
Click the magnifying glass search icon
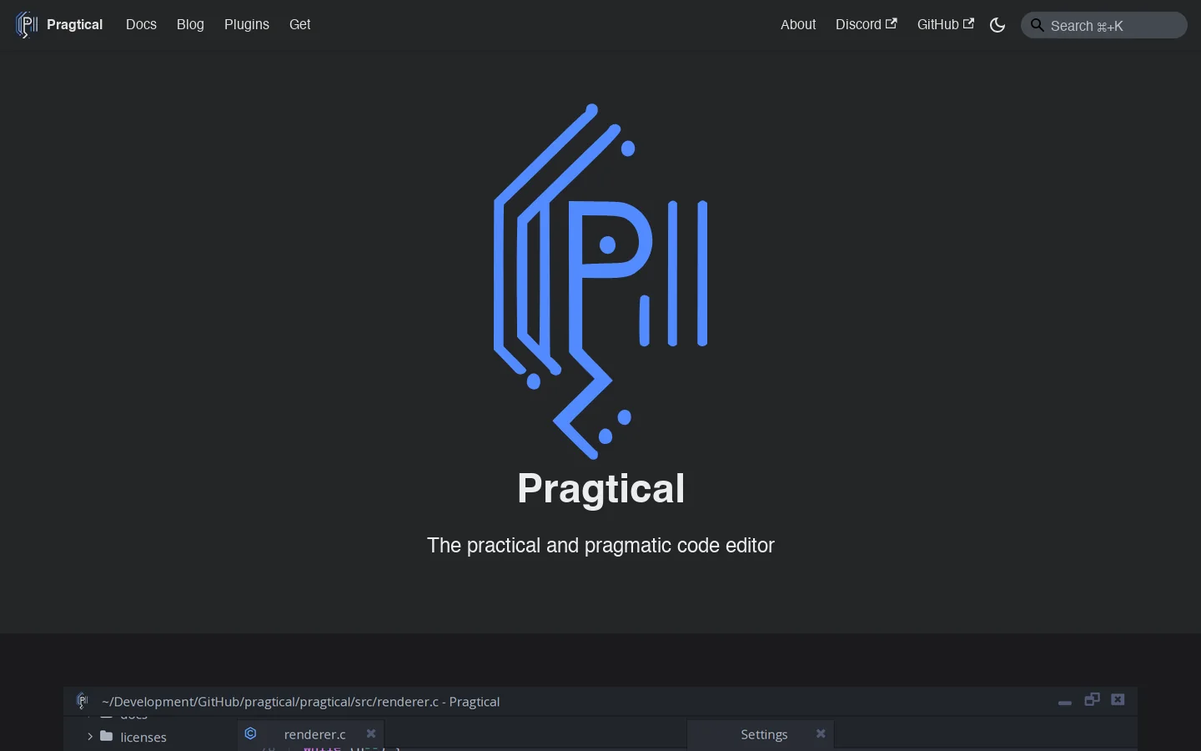(x=1038, y=25)
